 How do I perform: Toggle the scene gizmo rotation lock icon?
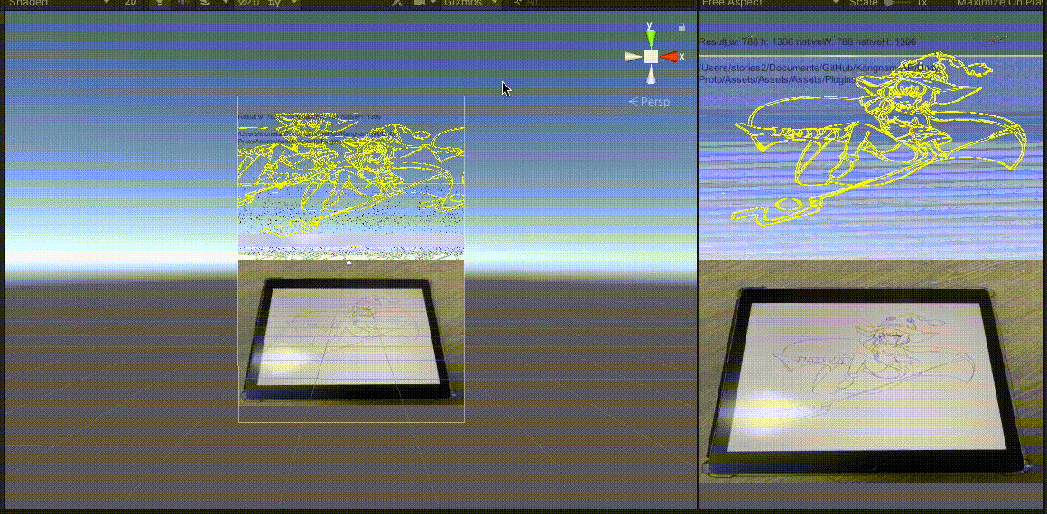[681, 27]
